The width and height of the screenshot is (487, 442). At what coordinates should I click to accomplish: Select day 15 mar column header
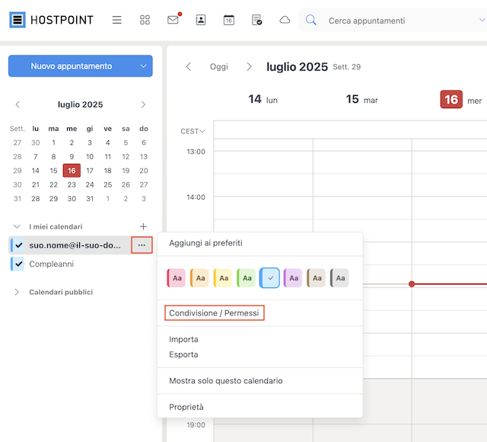[x=362, y=100]
